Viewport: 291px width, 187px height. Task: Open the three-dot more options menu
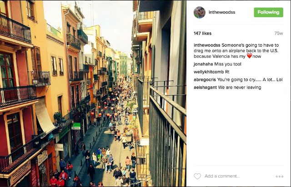[280, 177]
